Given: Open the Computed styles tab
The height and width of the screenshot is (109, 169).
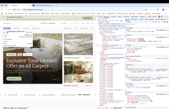Looking at the screenshot, I should (x=134, y=19).
